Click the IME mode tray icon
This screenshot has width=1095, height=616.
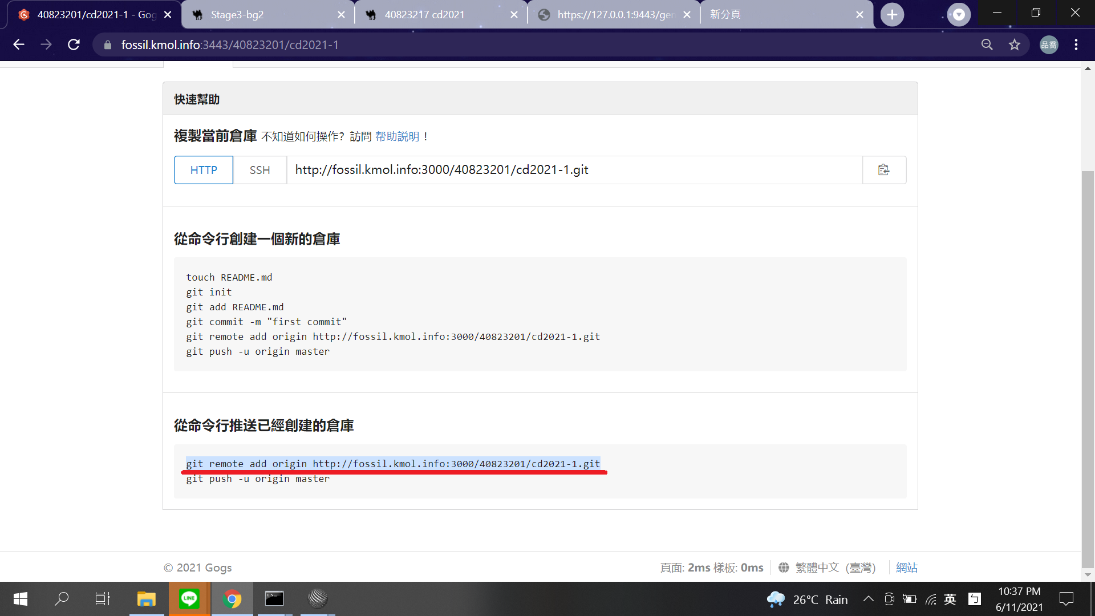pos(975,599)
